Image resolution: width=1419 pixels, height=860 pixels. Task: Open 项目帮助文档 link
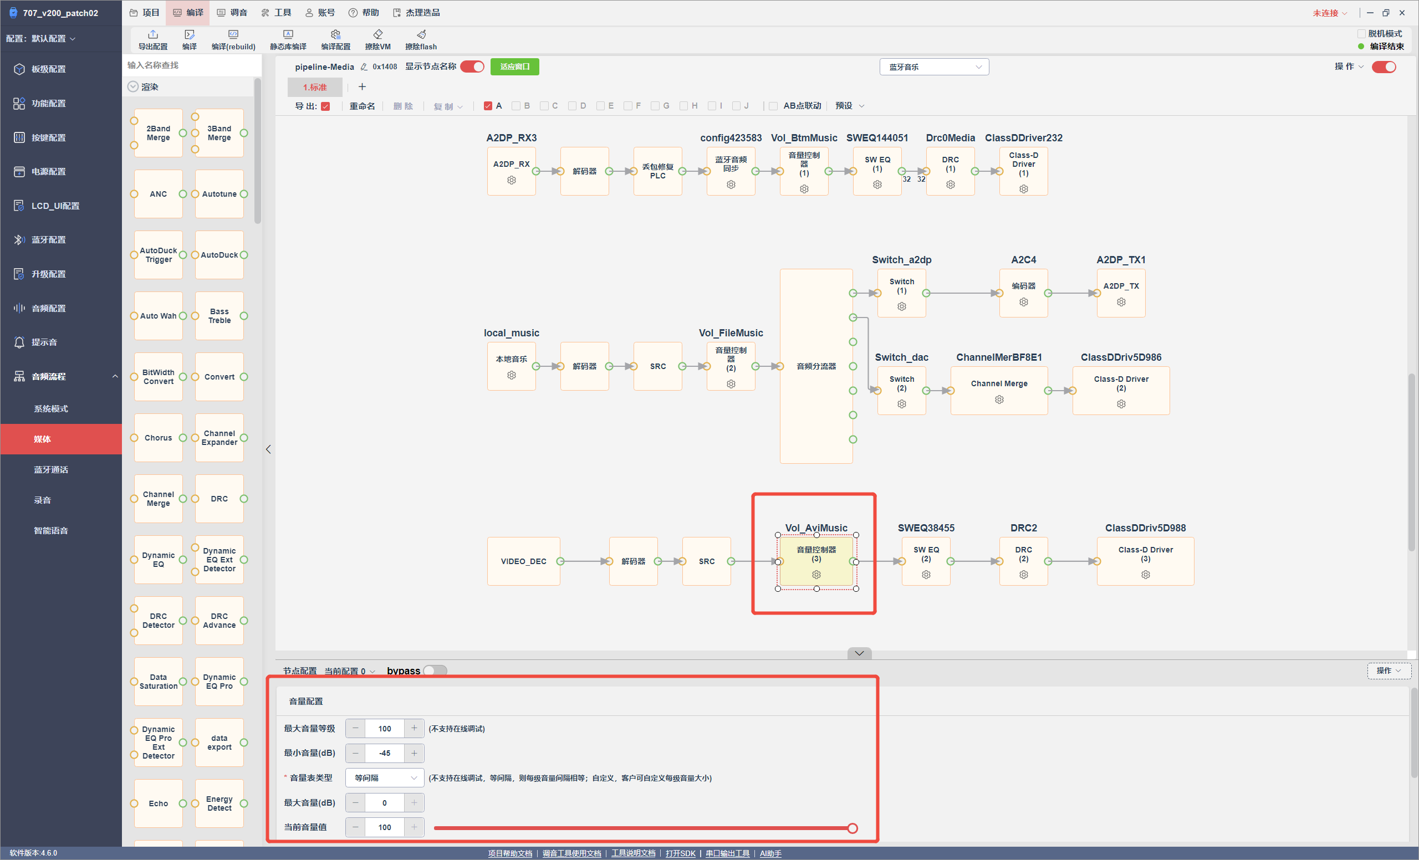pos(511,853)
